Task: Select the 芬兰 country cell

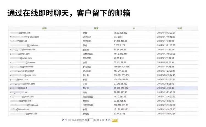Action: [x=85, y=84]
